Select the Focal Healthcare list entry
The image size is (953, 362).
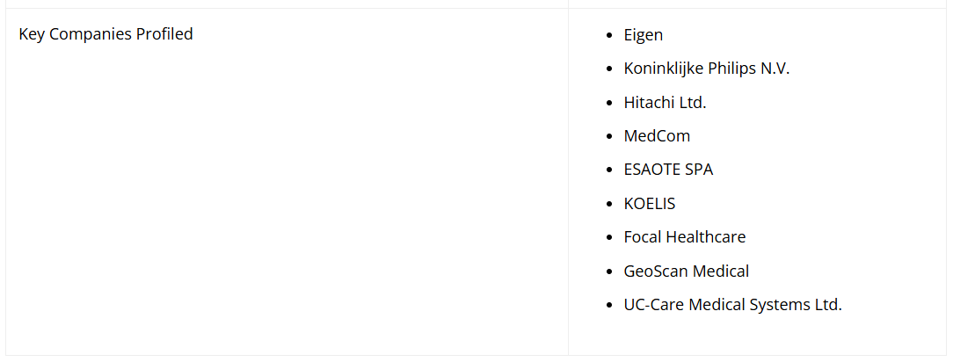(685, 237)
